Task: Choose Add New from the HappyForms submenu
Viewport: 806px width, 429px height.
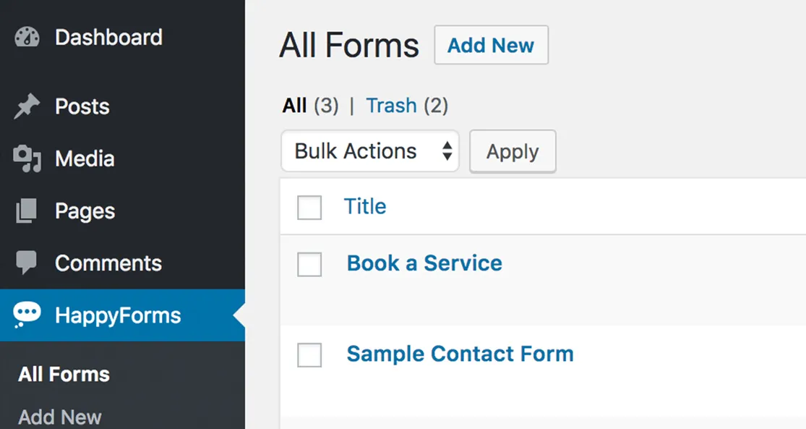Action: (59, 416)
